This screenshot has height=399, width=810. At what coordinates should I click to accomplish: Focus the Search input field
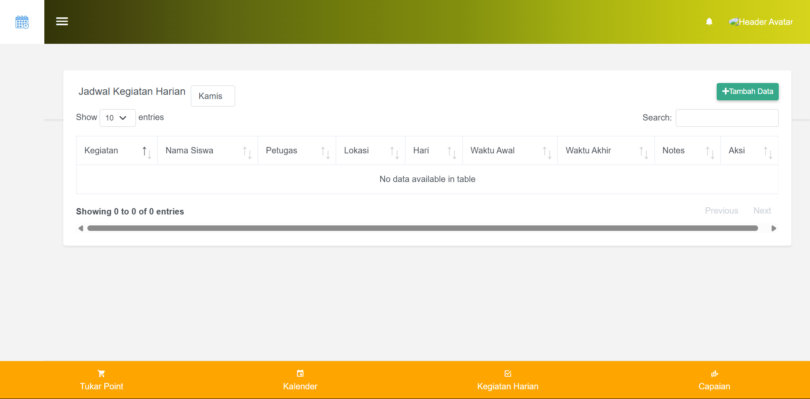pos(727,118)
